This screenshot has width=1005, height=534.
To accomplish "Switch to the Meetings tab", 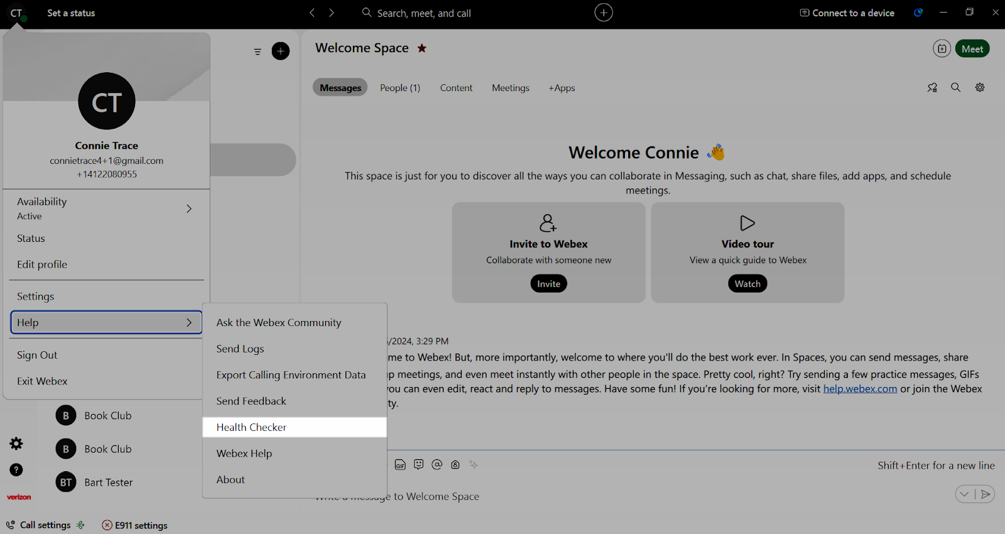I will point(511,88).
